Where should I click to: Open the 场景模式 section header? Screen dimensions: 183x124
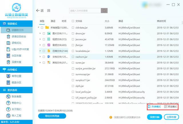(16, 24)
